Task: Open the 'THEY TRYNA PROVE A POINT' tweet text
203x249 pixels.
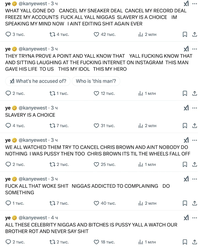Action: coord(99,62)
